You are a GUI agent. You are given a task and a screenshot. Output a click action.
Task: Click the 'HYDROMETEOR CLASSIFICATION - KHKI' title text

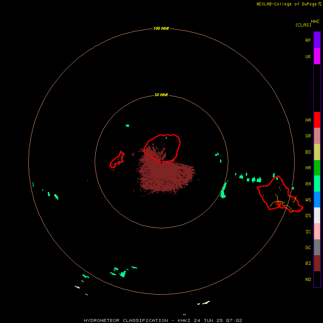pyautogui.click(x=137, y=320)
